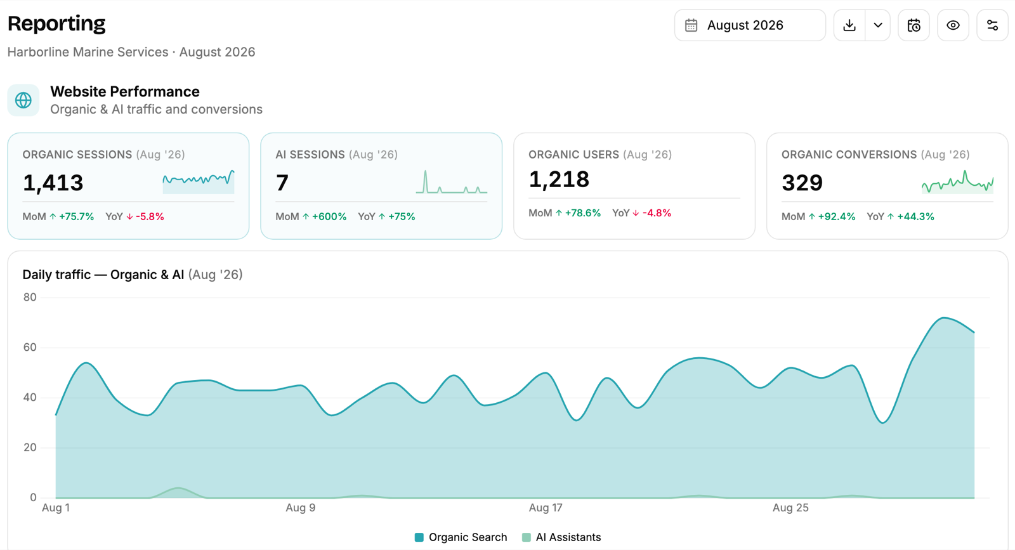This screenshot has height=550, width=1015.
Task: Click the 60 y-axis label
Action: click(30, 347)
